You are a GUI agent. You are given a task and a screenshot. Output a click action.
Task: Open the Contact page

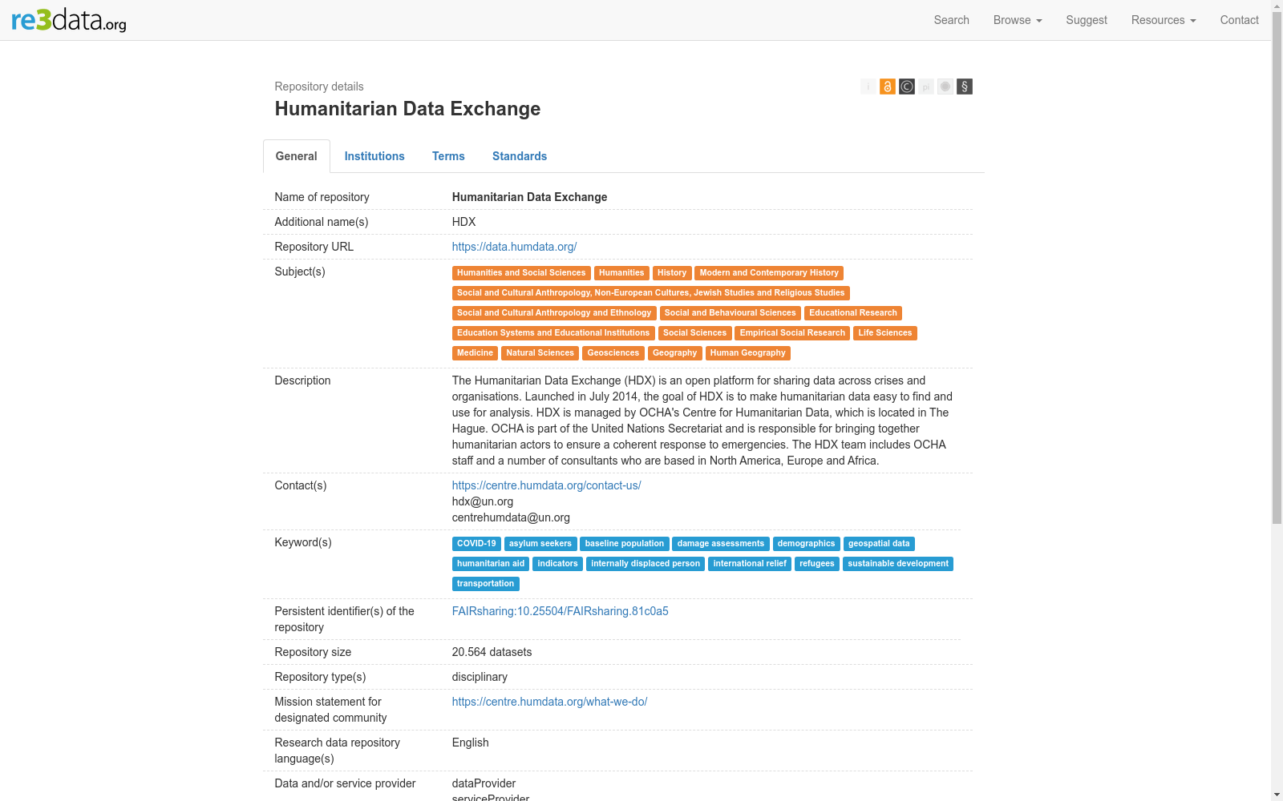point(1239,20)
